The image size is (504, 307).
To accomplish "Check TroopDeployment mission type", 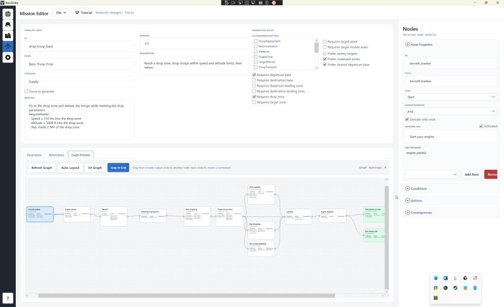I will 256,41.
